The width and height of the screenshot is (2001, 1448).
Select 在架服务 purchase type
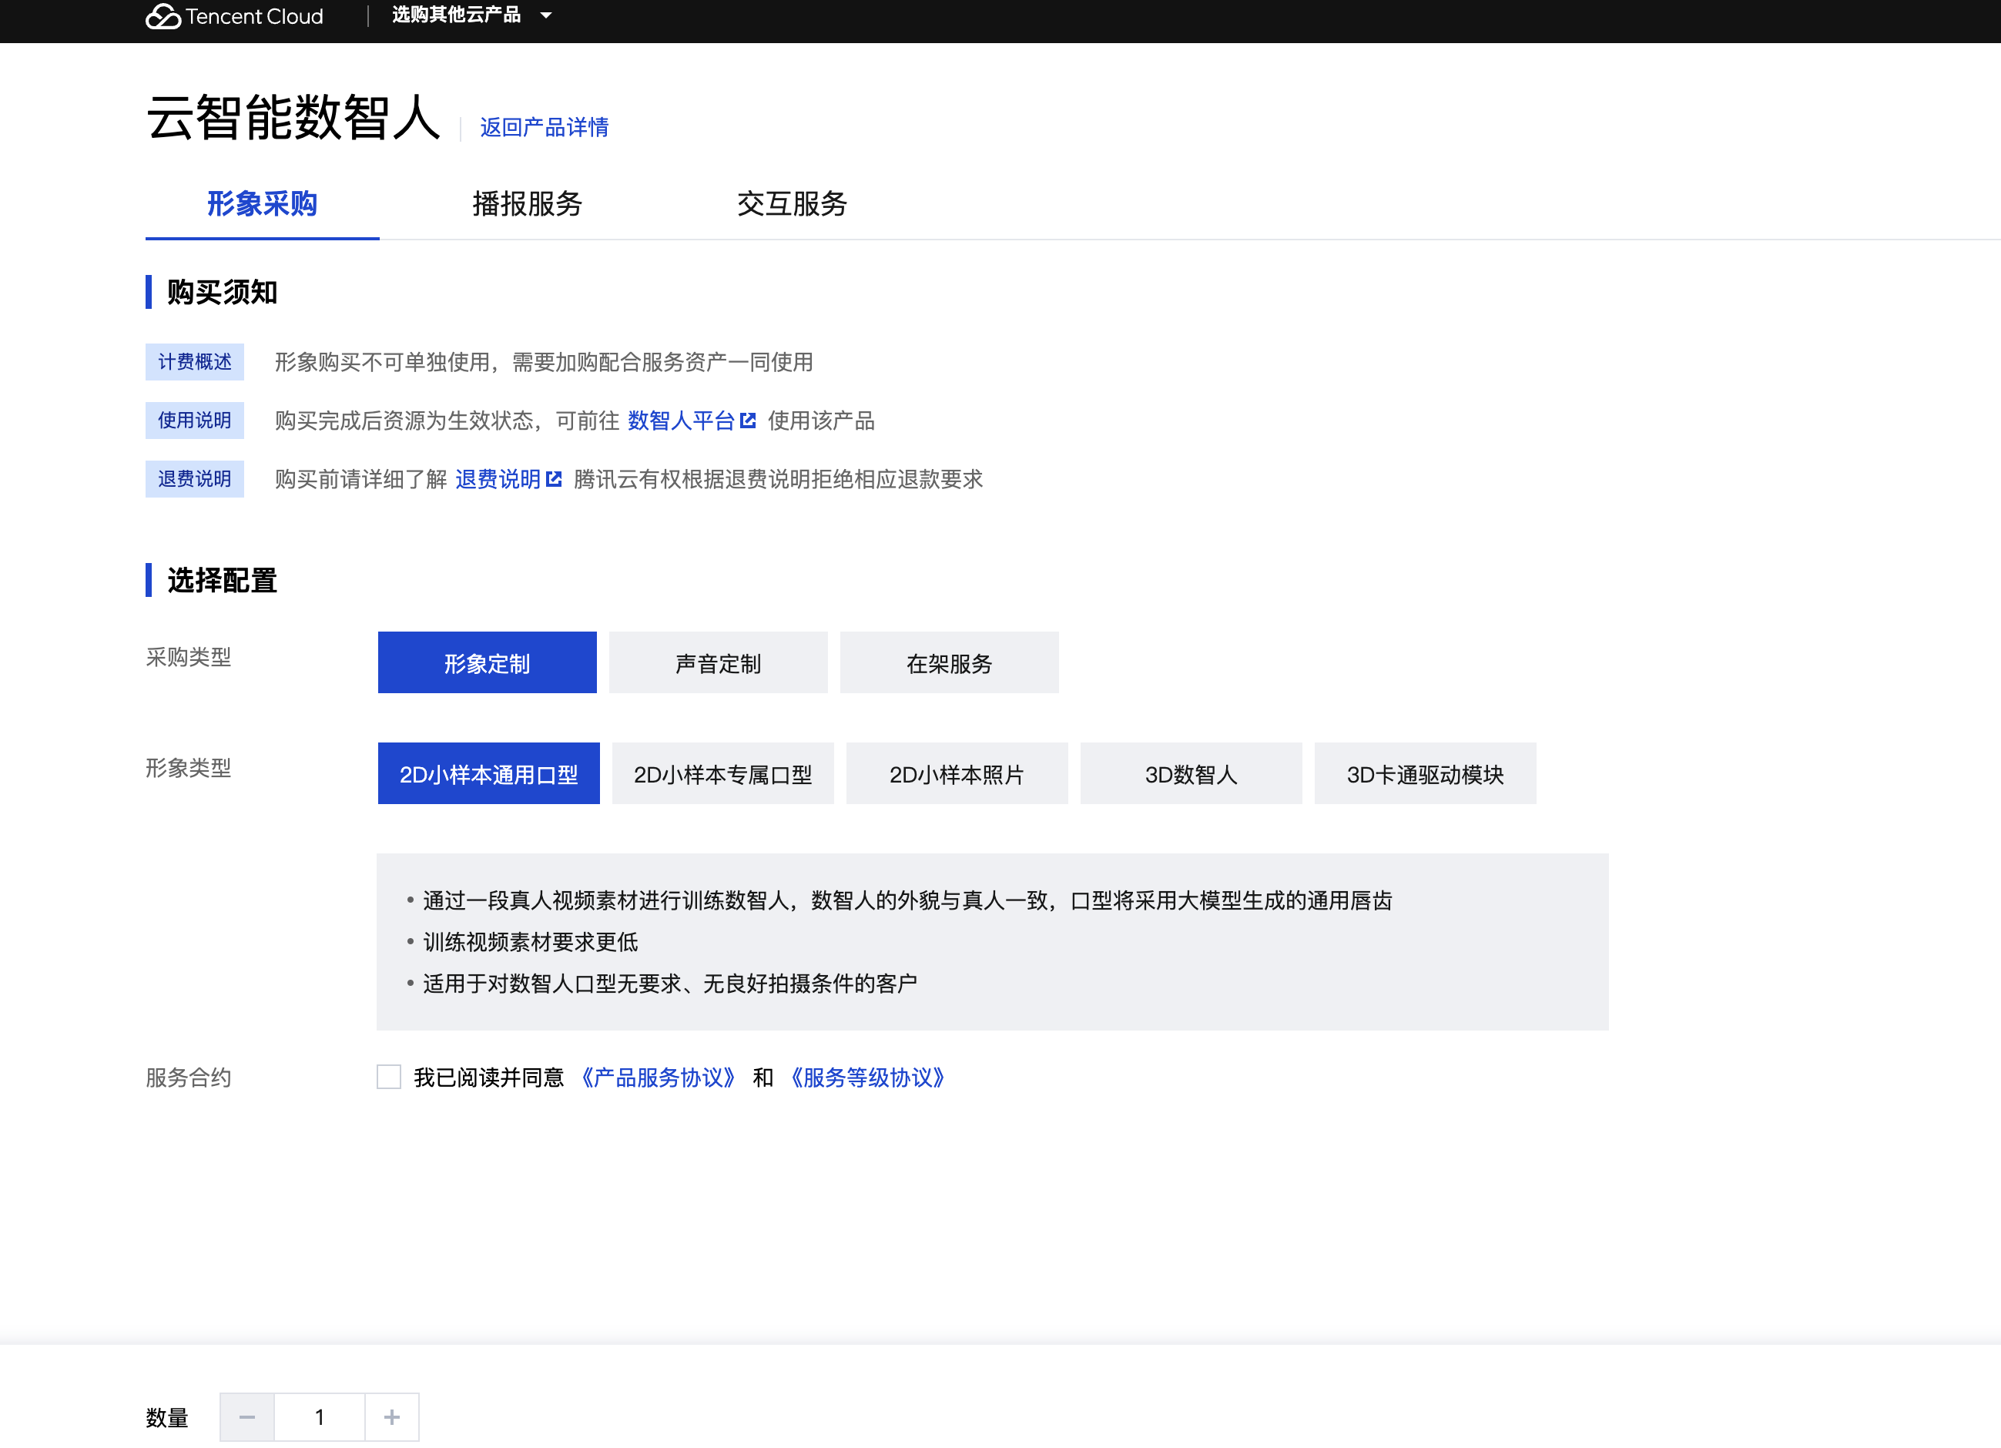(948, 662)
